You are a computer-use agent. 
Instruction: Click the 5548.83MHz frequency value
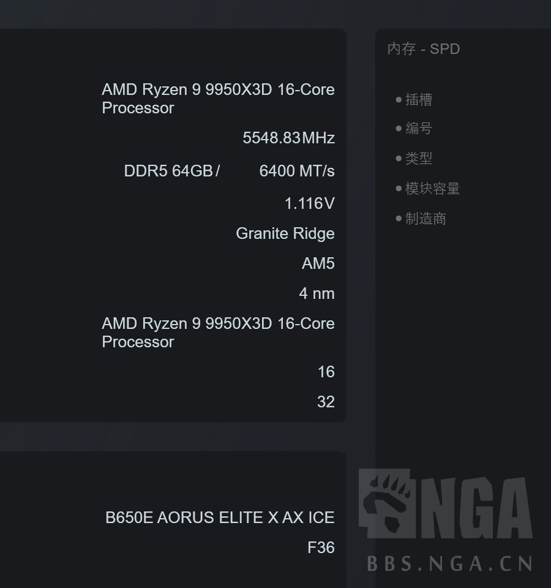point(288,138)
